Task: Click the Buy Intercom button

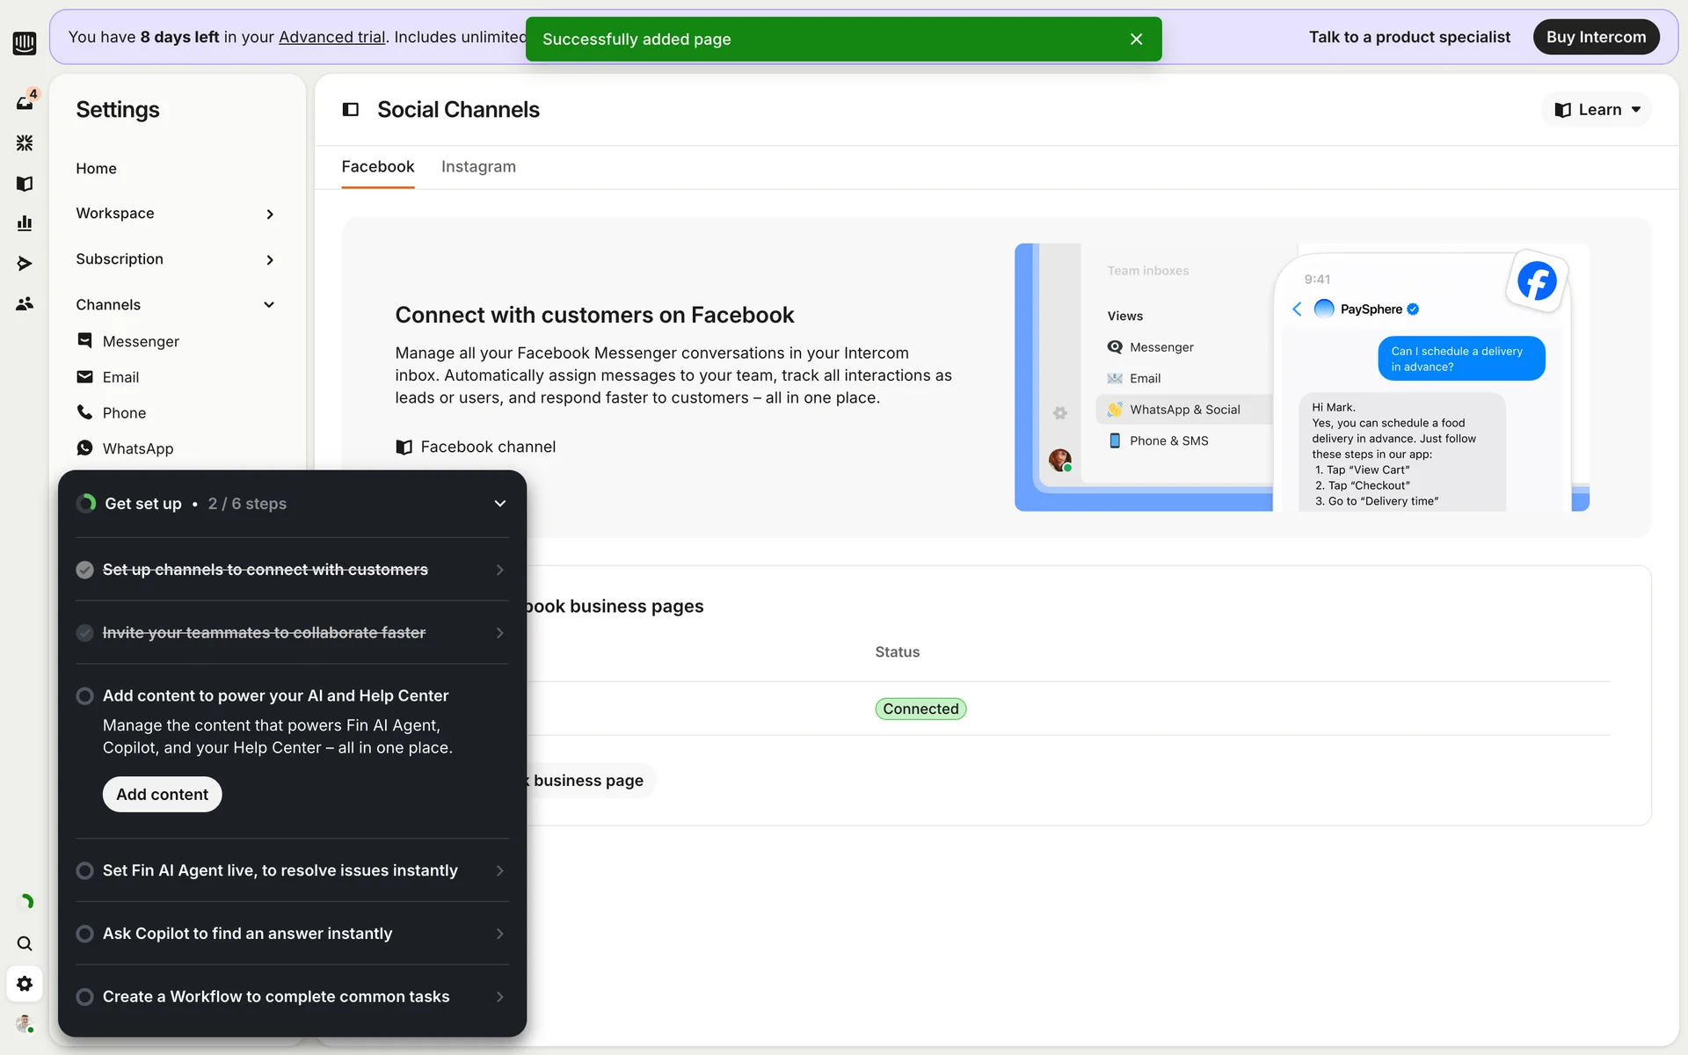Action: [1595, 37]
